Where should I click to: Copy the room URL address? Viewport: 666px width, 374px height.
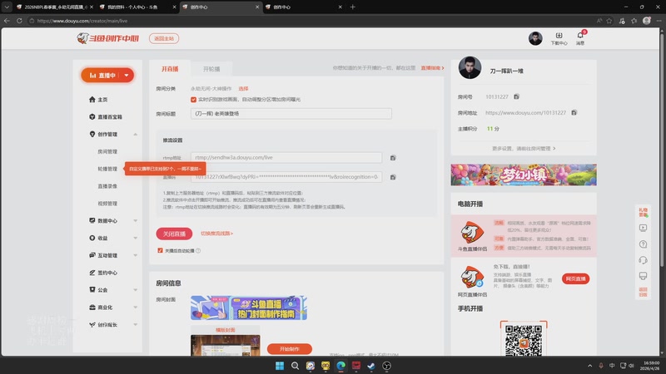point(574,113)
